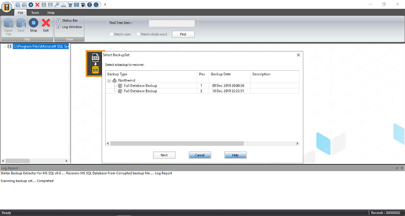Click the question mark help icon
405x216 pixels.
tap(90, 5)
